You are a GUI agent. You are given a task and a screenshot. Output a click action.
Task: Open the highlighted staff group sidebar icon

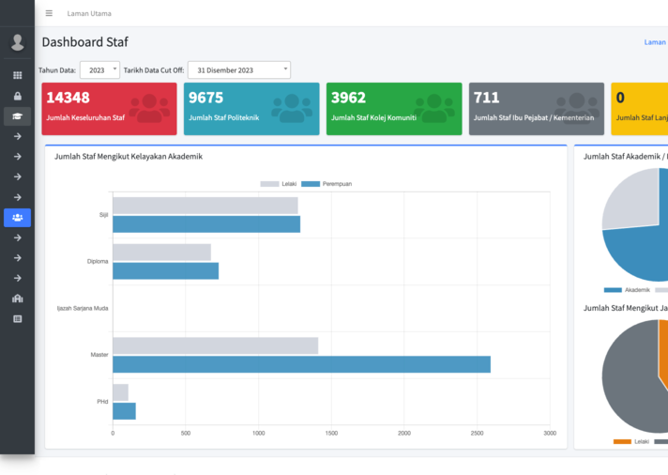[x=17, y=218]
